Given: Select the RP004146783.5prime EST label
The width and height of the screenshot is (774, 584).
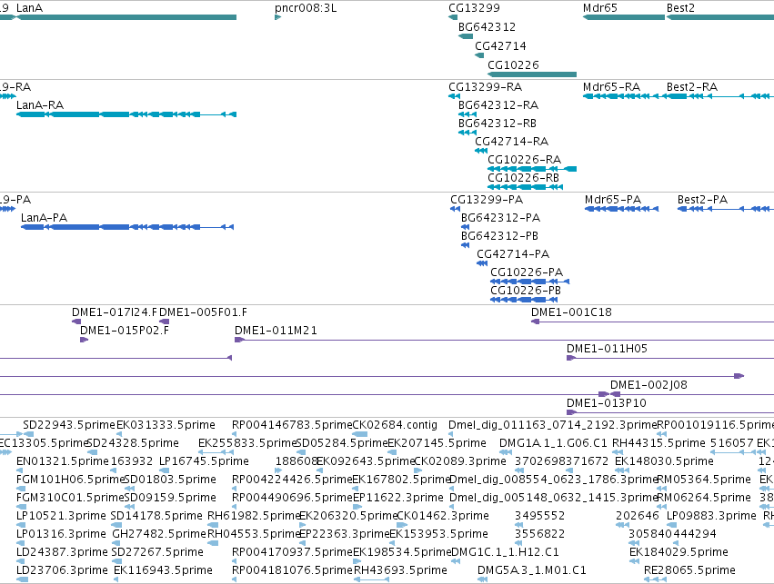Looking at the screenshot, I should [x=292, y=425].
